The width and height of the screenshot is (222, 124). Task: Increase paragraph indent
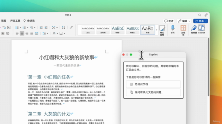tap(46, 28)
